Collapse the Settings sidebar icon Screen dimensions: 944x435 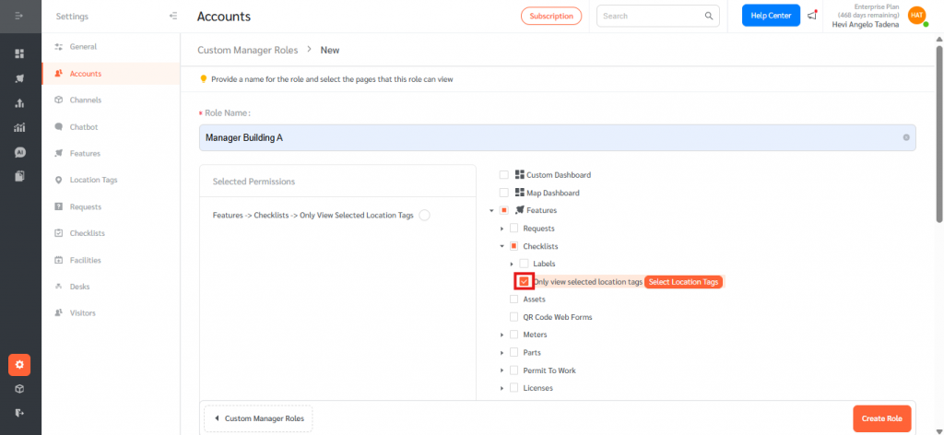pos(173,17)
